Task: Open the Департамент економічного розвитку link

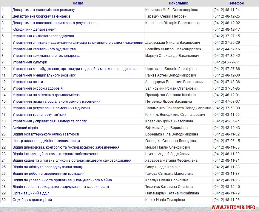Action: (x=43, y=10)
